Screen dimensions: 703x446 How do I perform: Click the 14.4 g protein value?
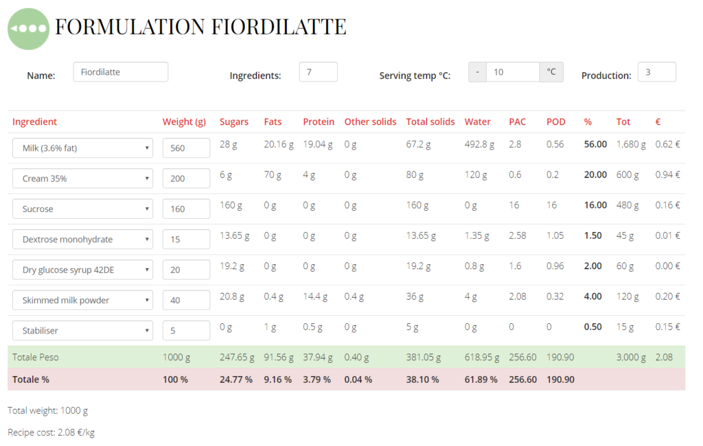click(315, 296)
